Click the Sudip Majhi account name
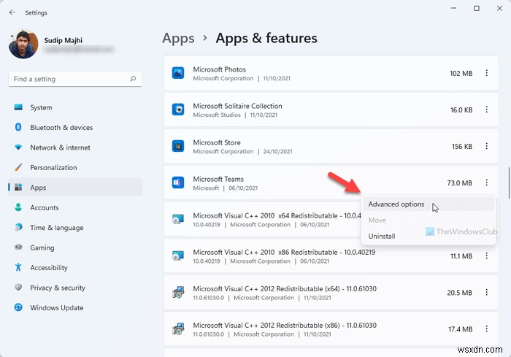The width and height of the screenshot is (511, 357). [64, 40]
